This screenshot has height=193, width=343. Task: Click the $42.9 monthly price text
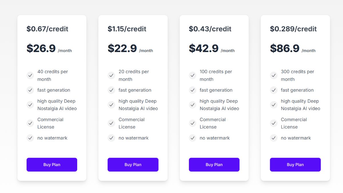point(204,48)
